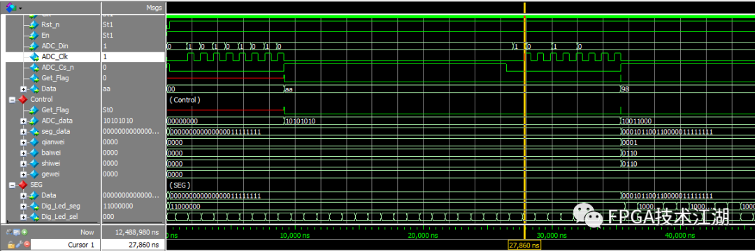
Task: Click the ADC_Din signal icon
Action: click(34, 46)
